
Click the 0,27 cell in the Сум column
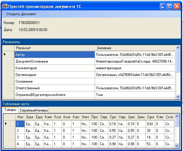tap(113, 137)
